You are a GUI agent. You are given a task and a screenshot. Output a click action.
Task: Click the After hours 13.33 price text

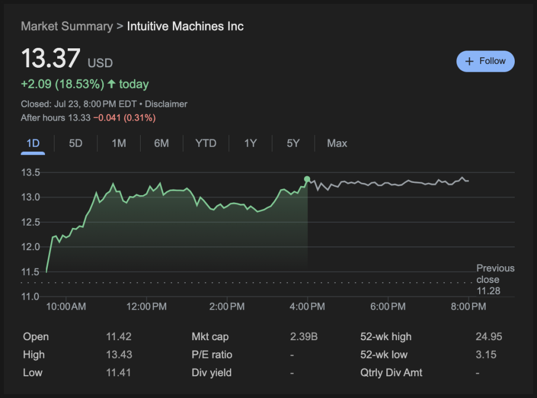point(56,118)
